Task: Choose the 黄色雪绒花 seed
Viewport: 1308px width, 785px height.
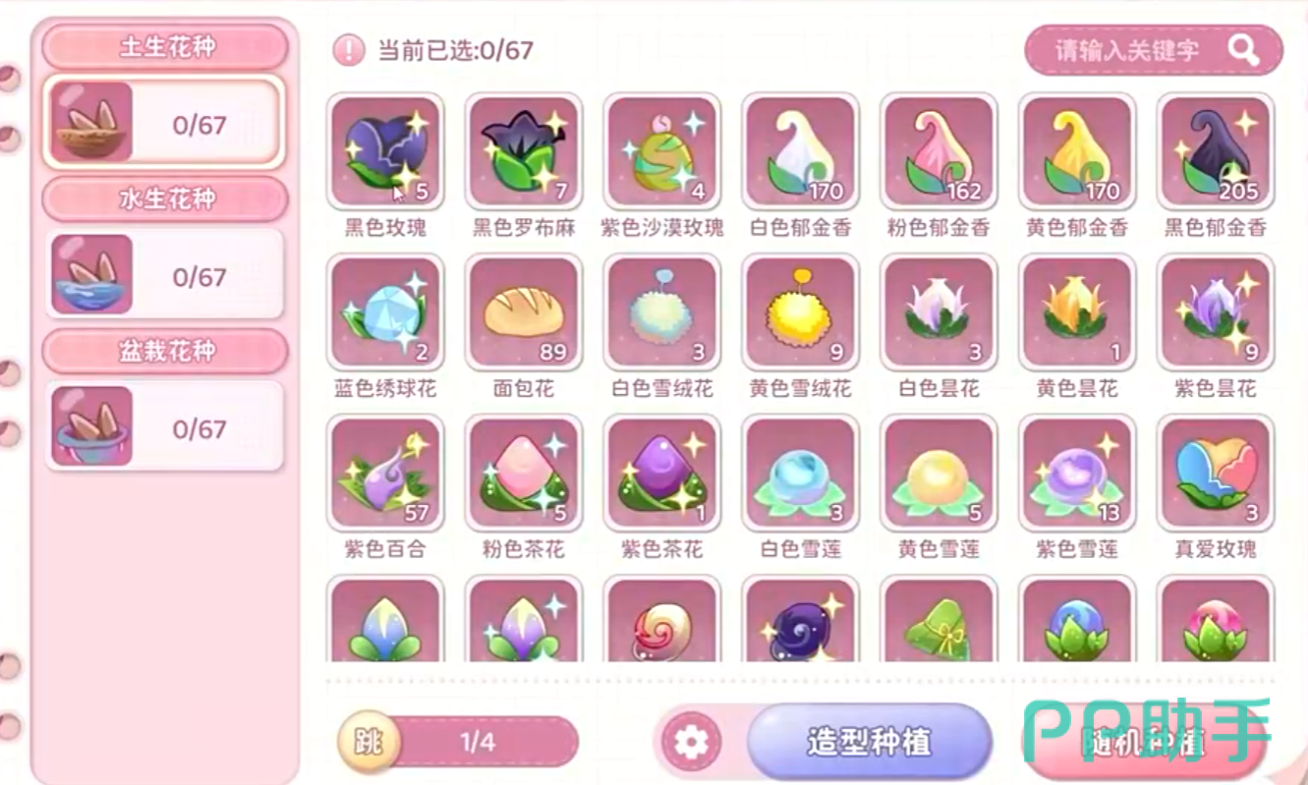Action: 801,312
